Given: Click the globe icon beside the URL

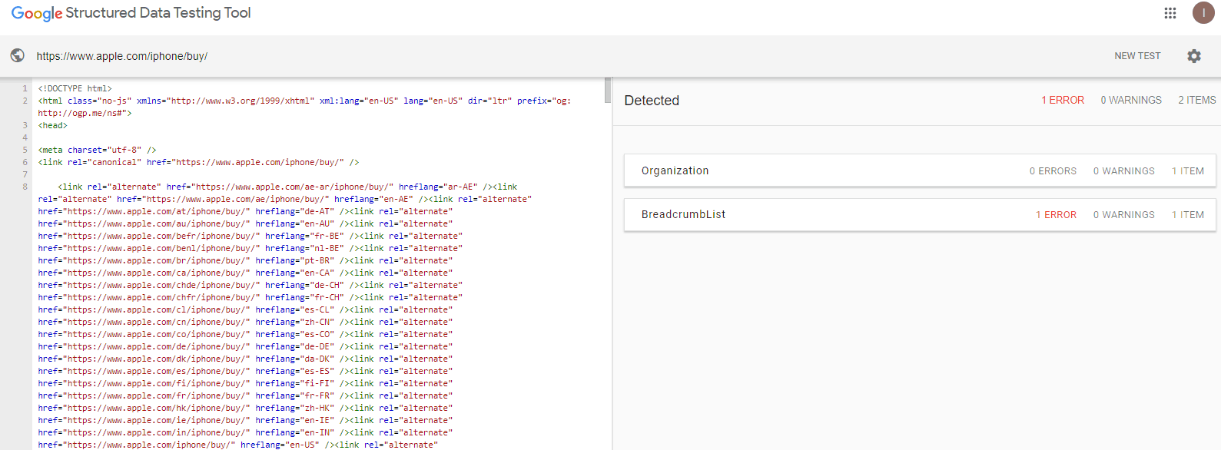Looking at the screenshot, I should point(17,55).
